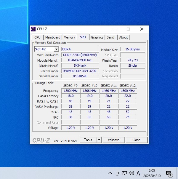178x179 pixels.
Task: Select the SPD tab
Action: [83, 37]
